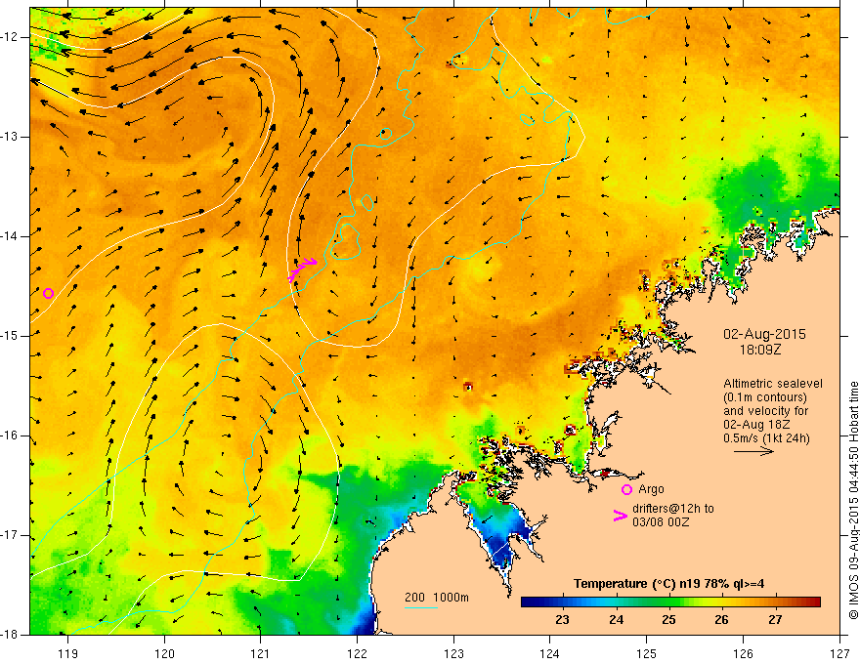
Task: Click latitude axis label -16
Action: click(x=10, y=436)
